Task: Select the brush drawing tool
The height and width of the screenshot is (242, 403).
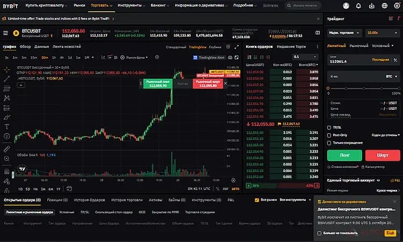Action: 7,117
